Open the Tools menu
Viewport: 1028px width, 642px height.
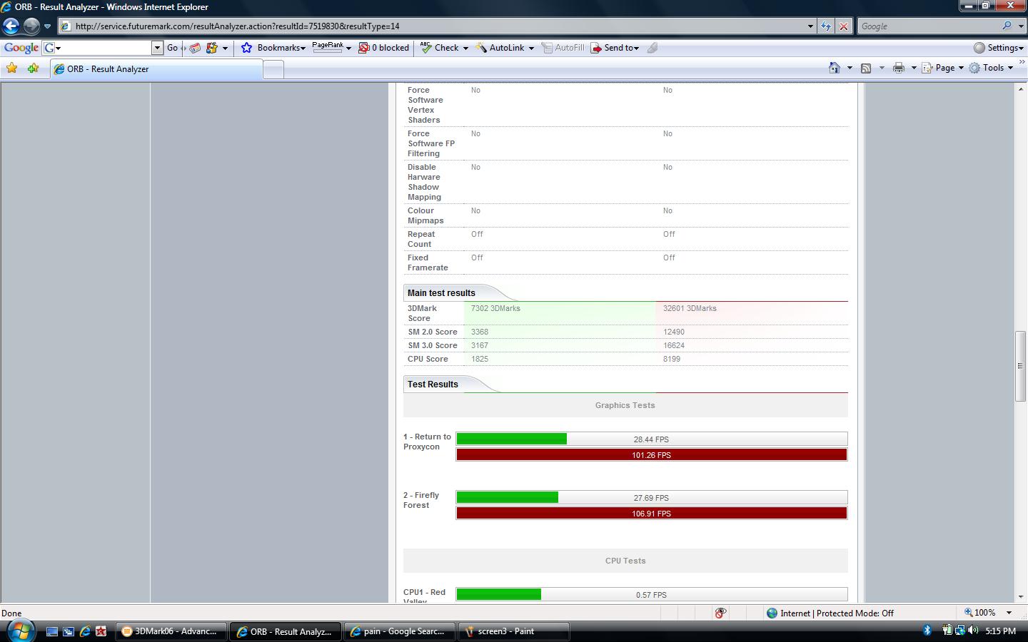coord(991,68)
